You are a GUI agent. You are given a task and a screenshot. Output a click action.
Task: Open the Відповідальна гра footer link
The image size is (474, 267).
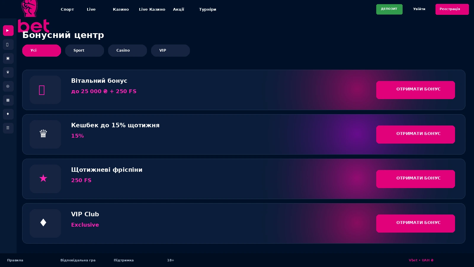click(78, 260)
